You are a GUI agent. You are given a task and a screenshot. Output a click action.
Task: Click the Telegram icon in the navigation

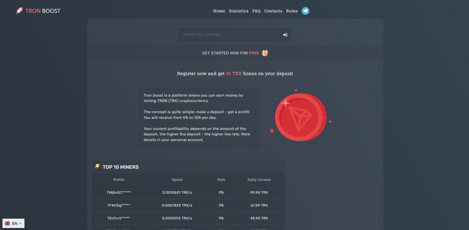tap(305, 11)
